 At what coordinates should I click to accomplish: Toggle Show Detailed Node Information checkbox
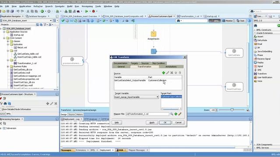pyautogui.click(x=1, y=109)
